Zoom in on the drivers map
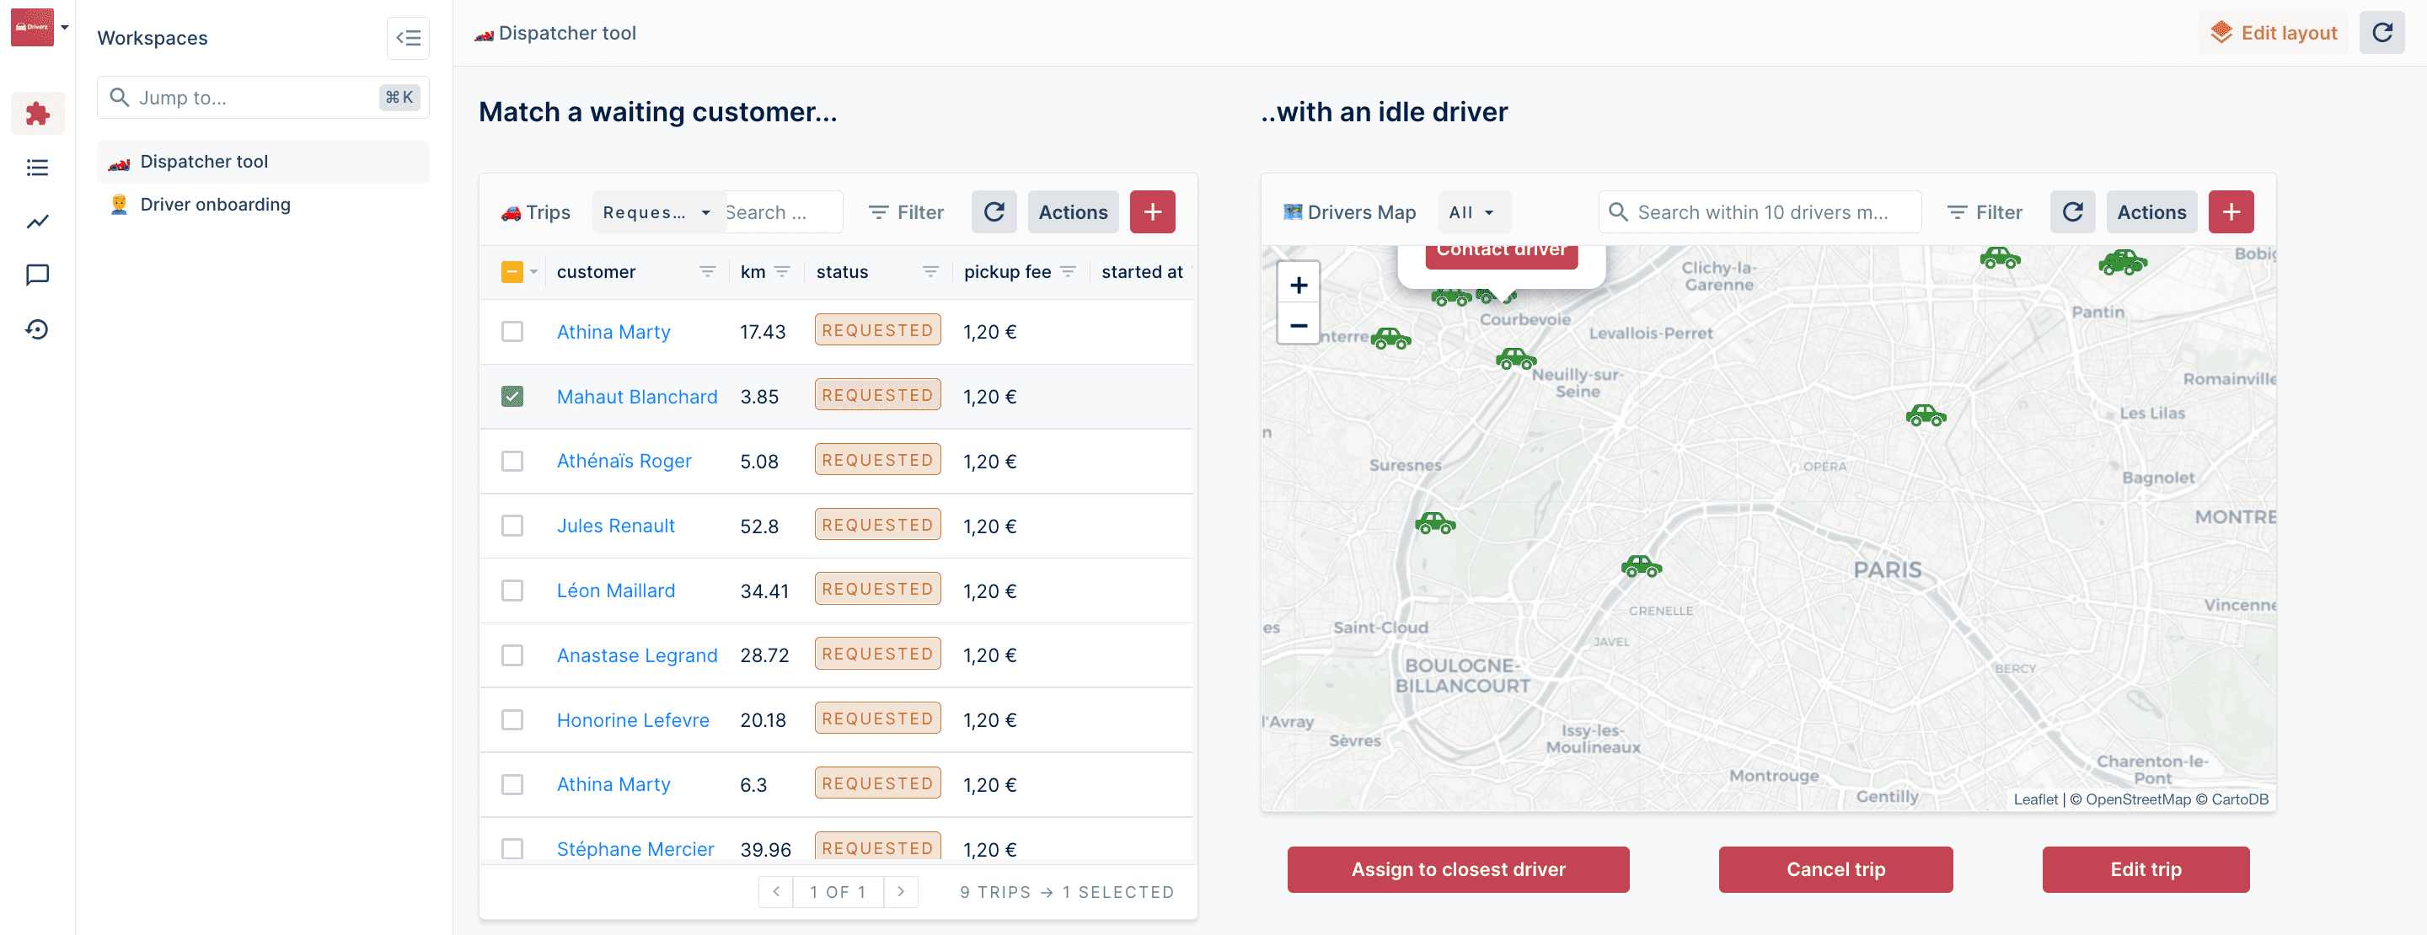2427x935 pixels. pyautogui.click(x=1299, y=286)
